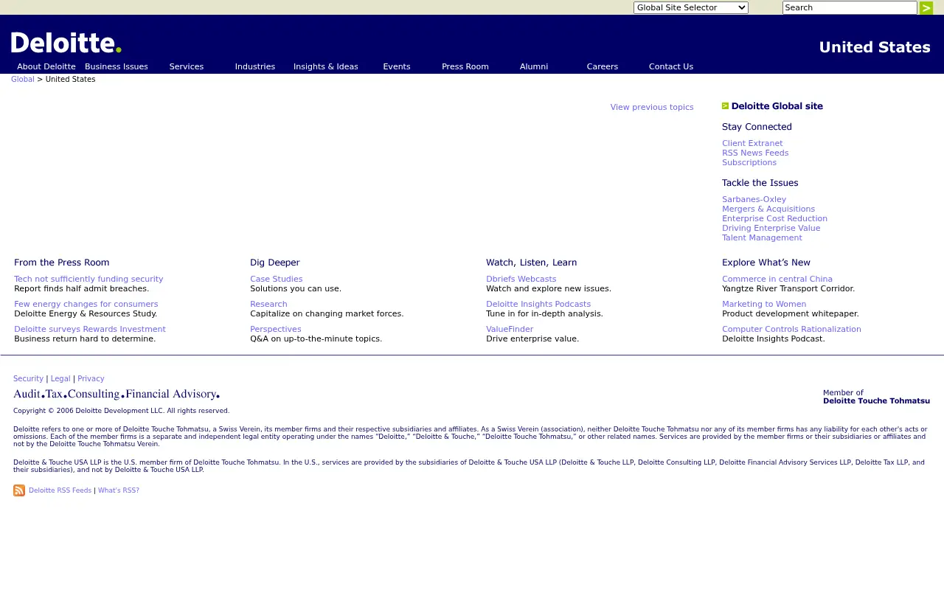Open the Services menu item

click(x=187, y=66)
